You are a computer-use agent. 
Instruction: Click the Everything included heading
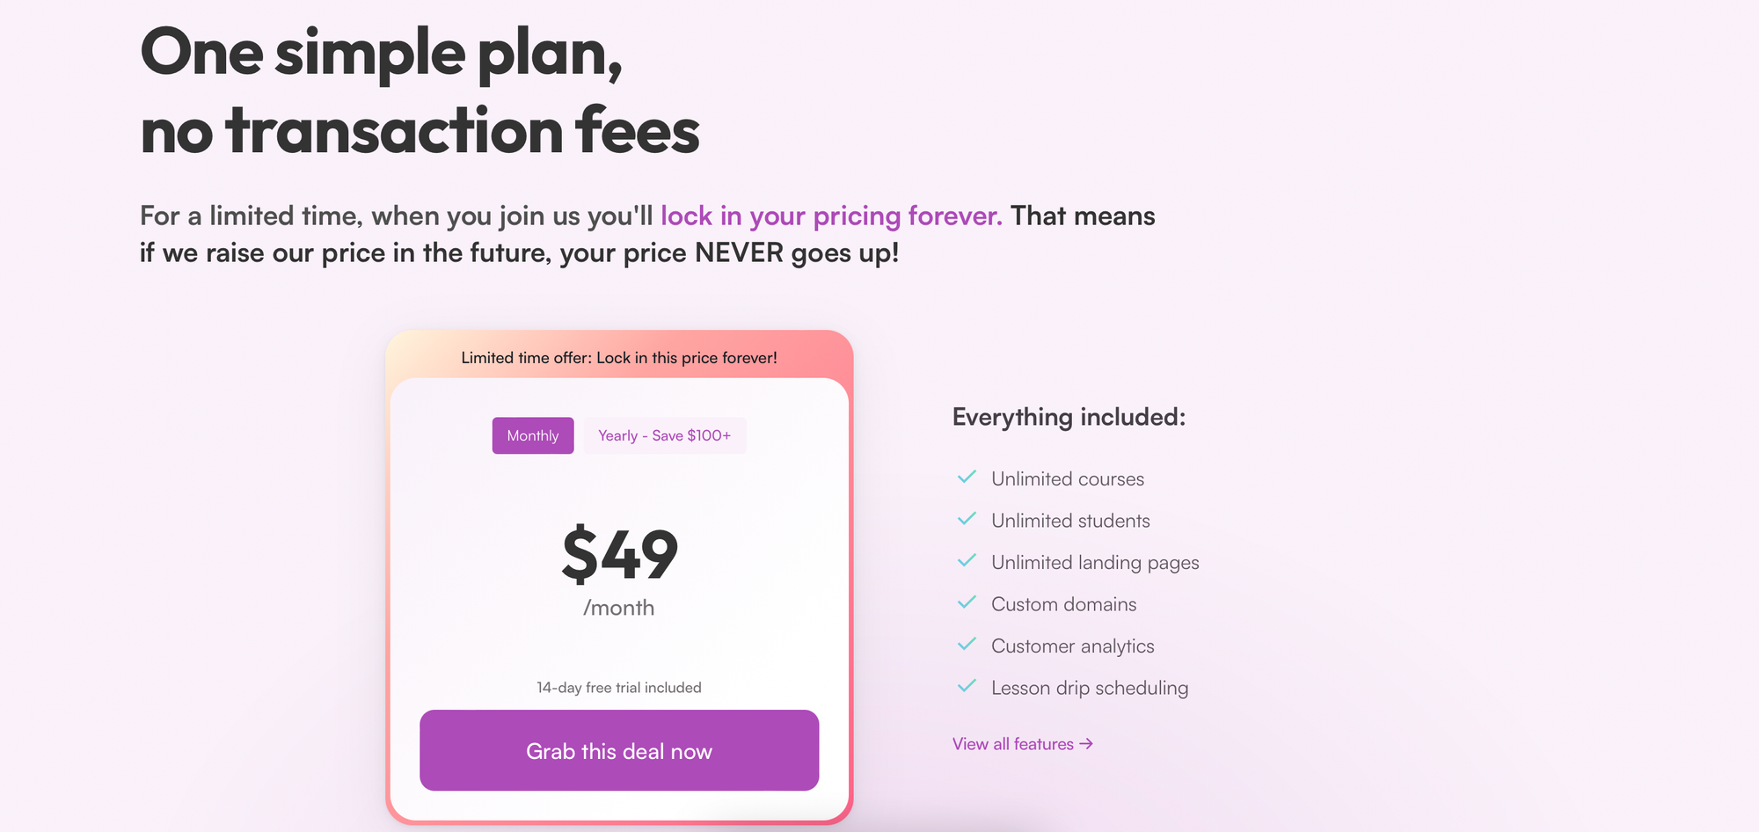(1068, 417)
